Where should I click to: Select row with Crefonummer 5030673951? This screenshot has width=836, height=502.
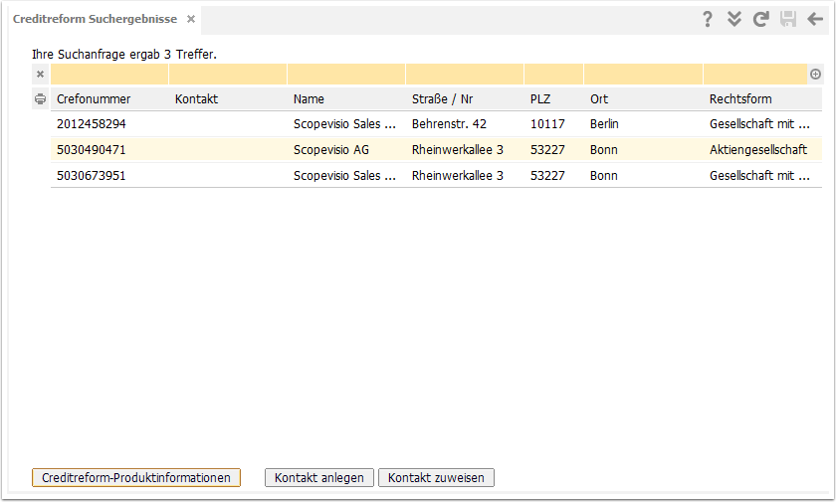coord(436,176)
